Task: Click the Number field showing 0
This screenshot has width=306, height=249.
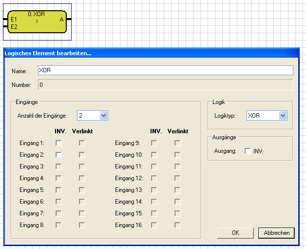Action: [x=166, y=84]
